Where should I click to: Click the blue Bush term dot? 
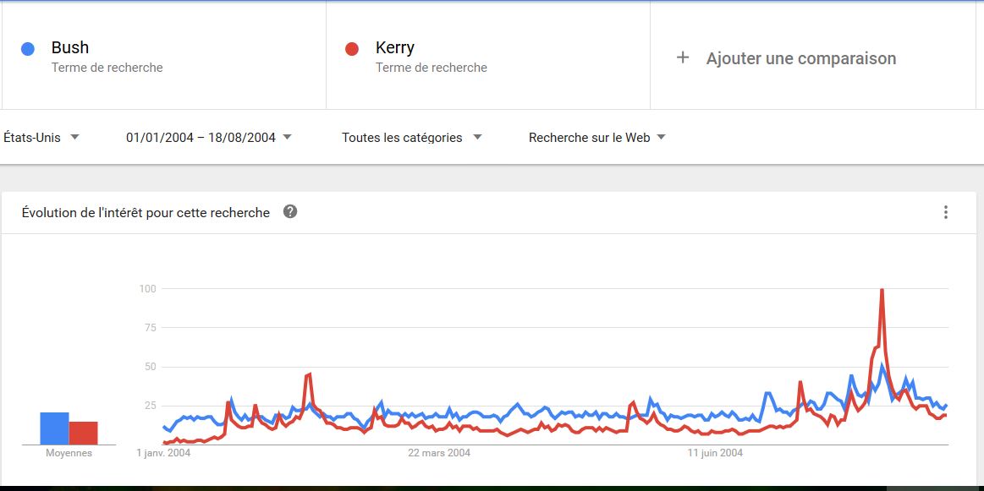[28, 49]
